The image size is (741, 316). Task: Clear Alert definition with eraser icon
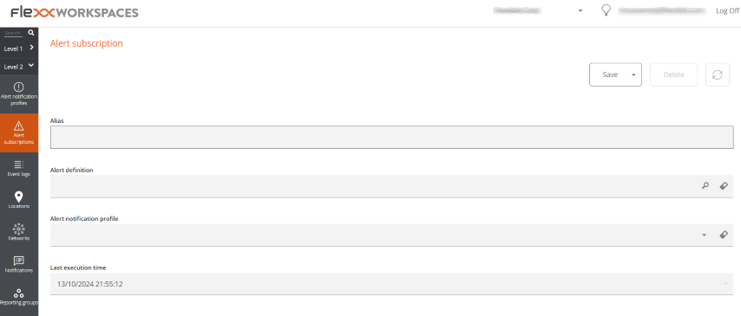724,186
